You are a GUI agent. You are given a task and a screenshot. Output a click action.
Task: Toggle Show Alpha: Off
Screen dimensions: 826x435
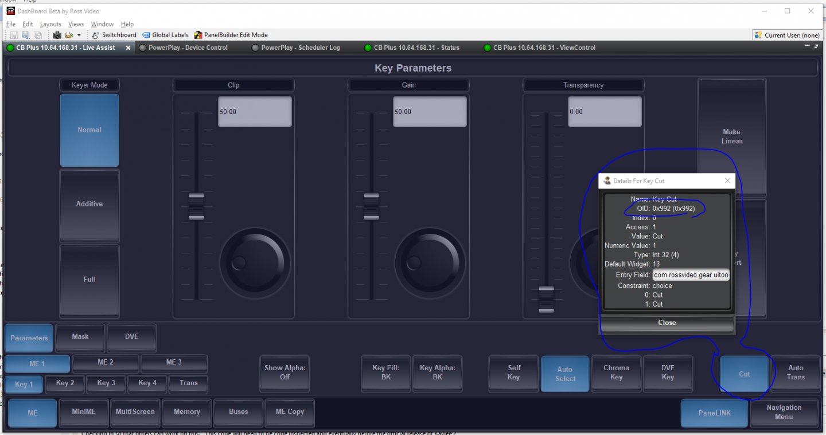[285, 373]
